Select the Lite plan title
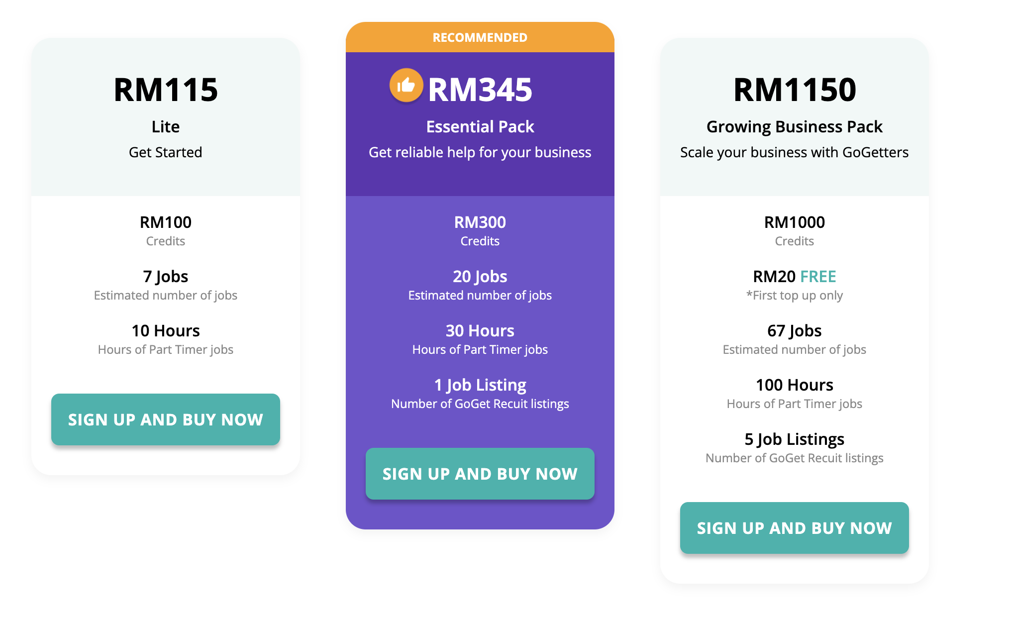Screen dimensions: 1014x620 point(166,127)
